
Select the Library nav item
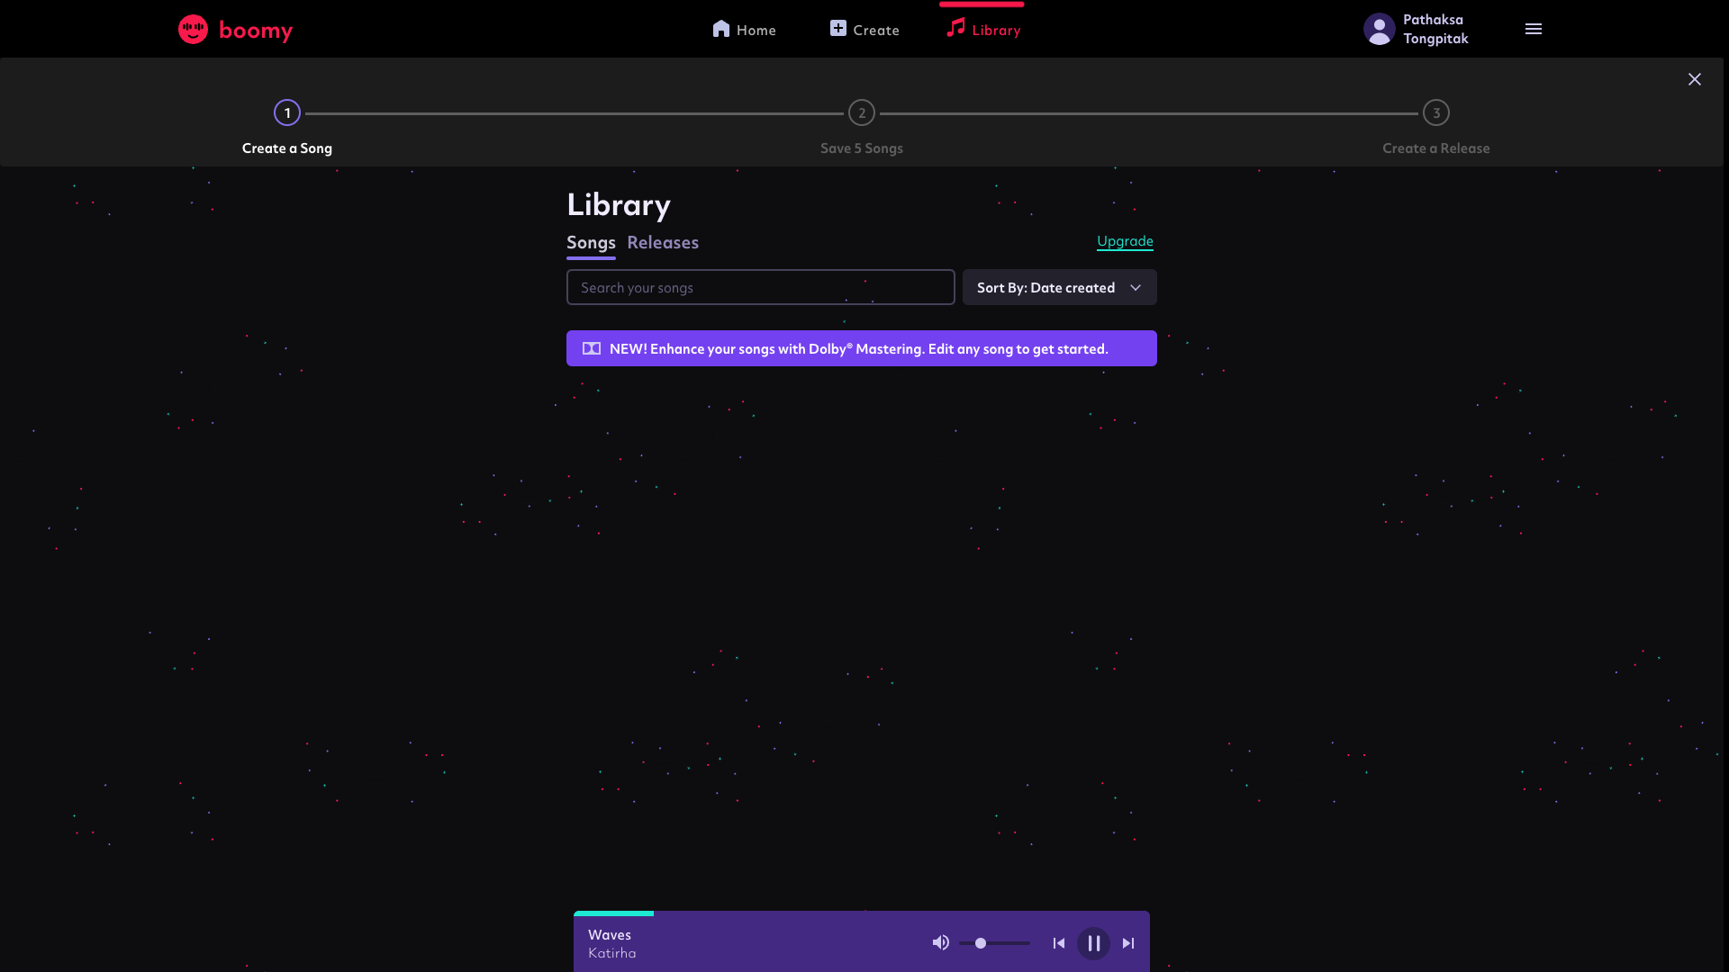point(983,30)
